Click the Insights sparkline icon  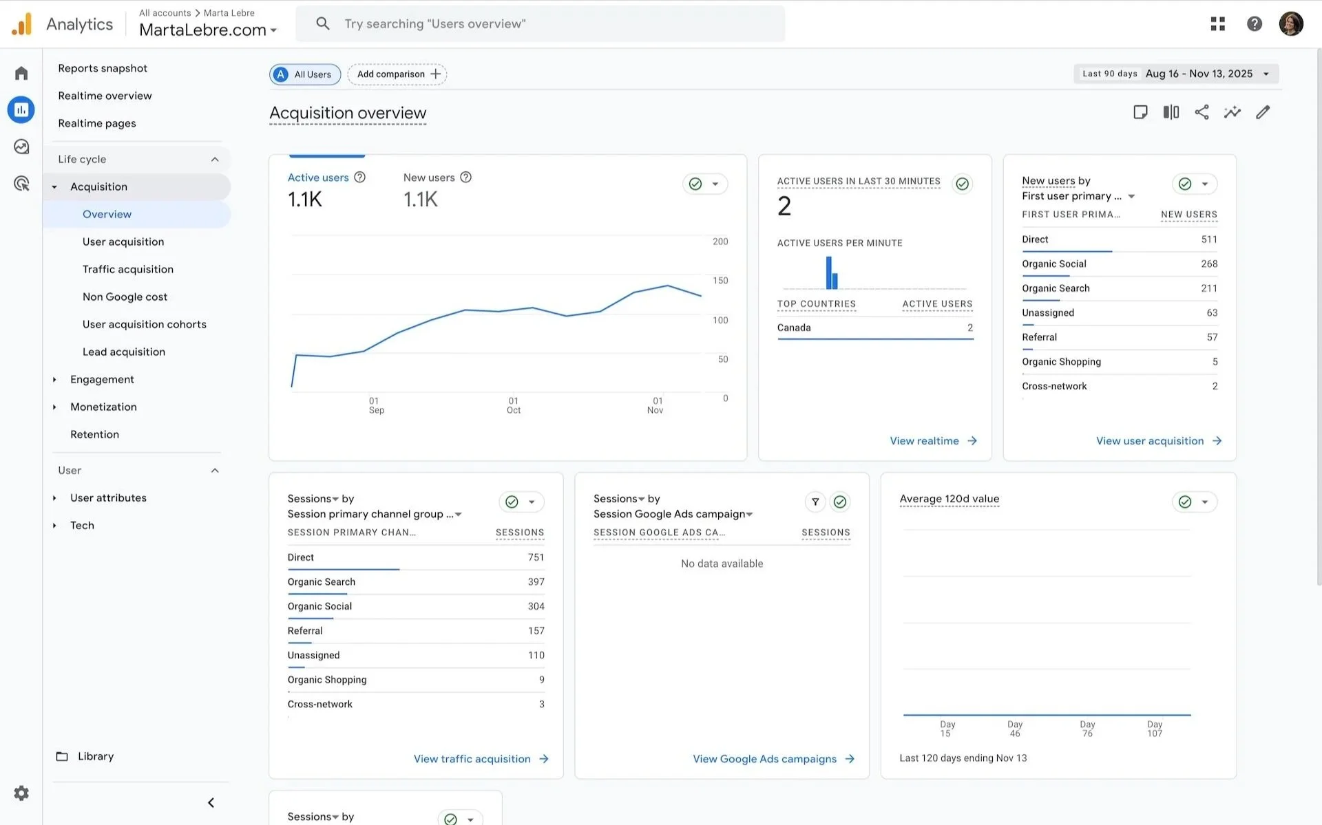coord(1232,112)
